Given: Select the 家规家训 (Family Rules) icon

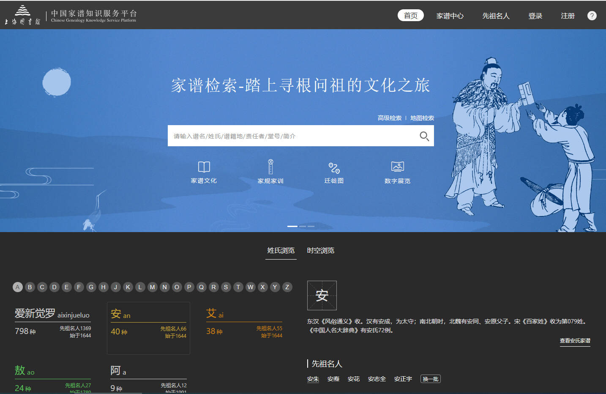Looking at the screenshot, I should click(270, 172).
